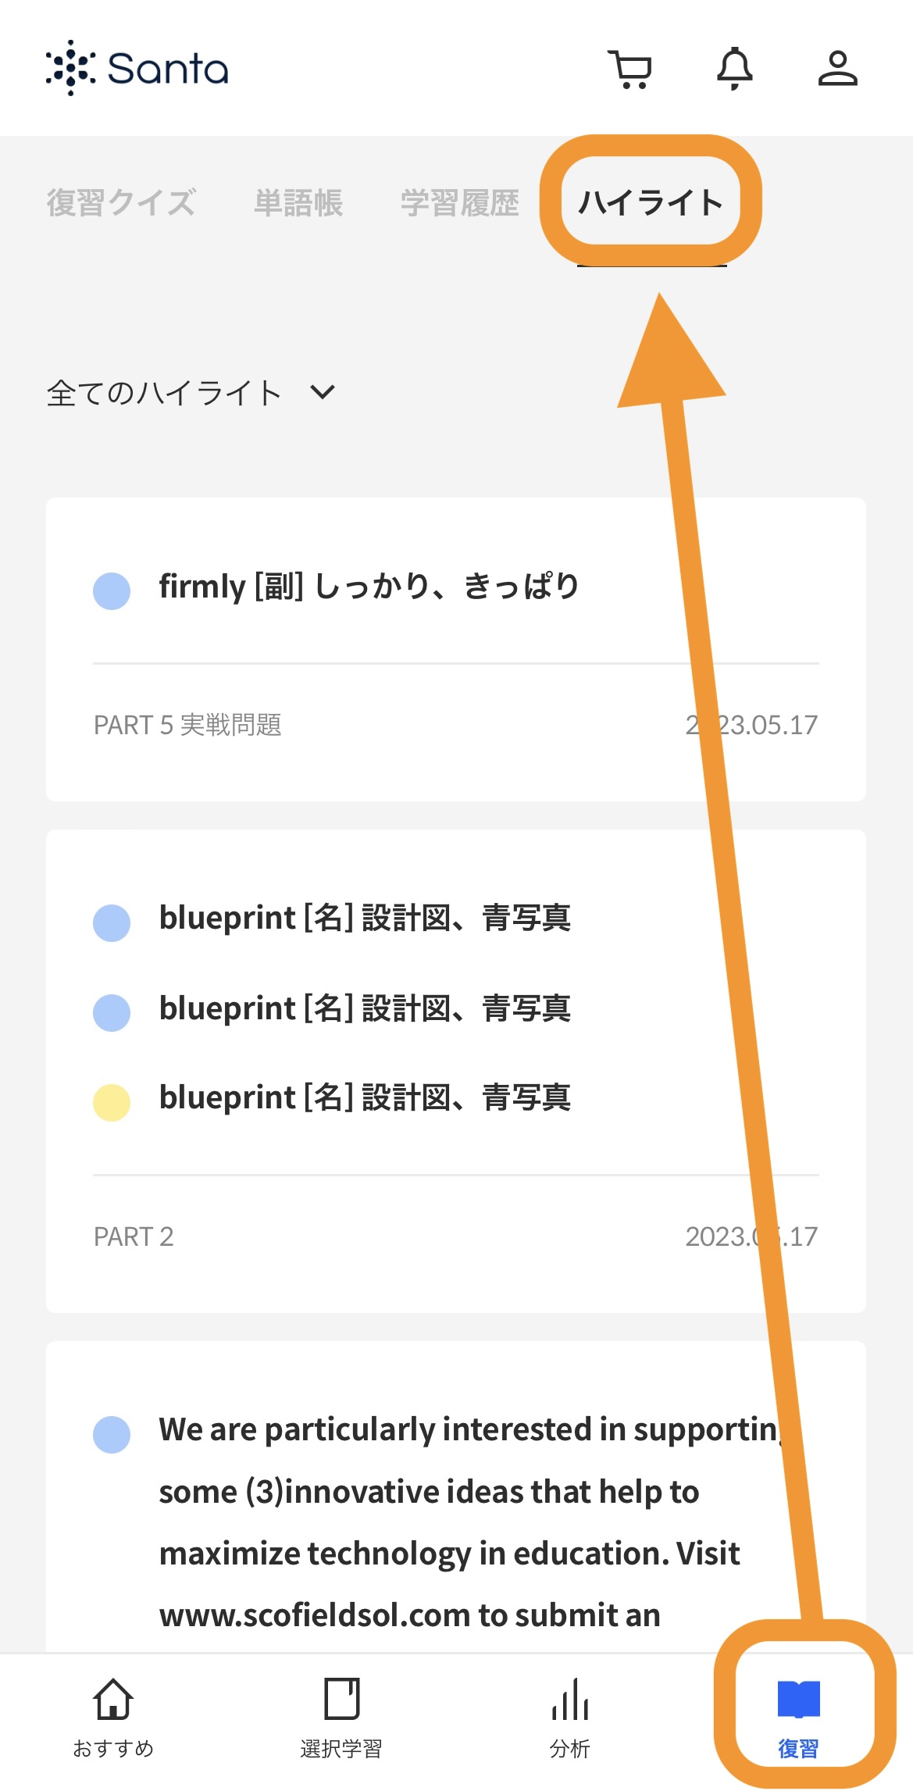The height and width of the screenshot is (1791, 913).
Task: Click the chevron beside 全てのハイライト
Action: click(x=323, y=392)
